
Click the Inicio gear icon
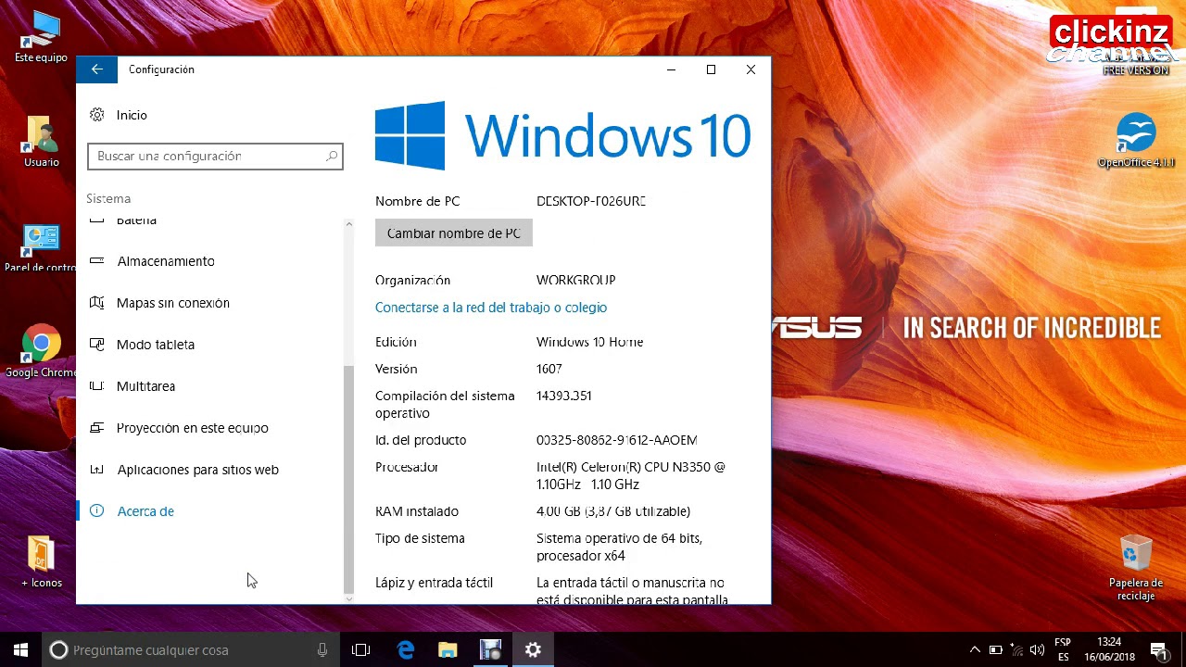point(96,115)
